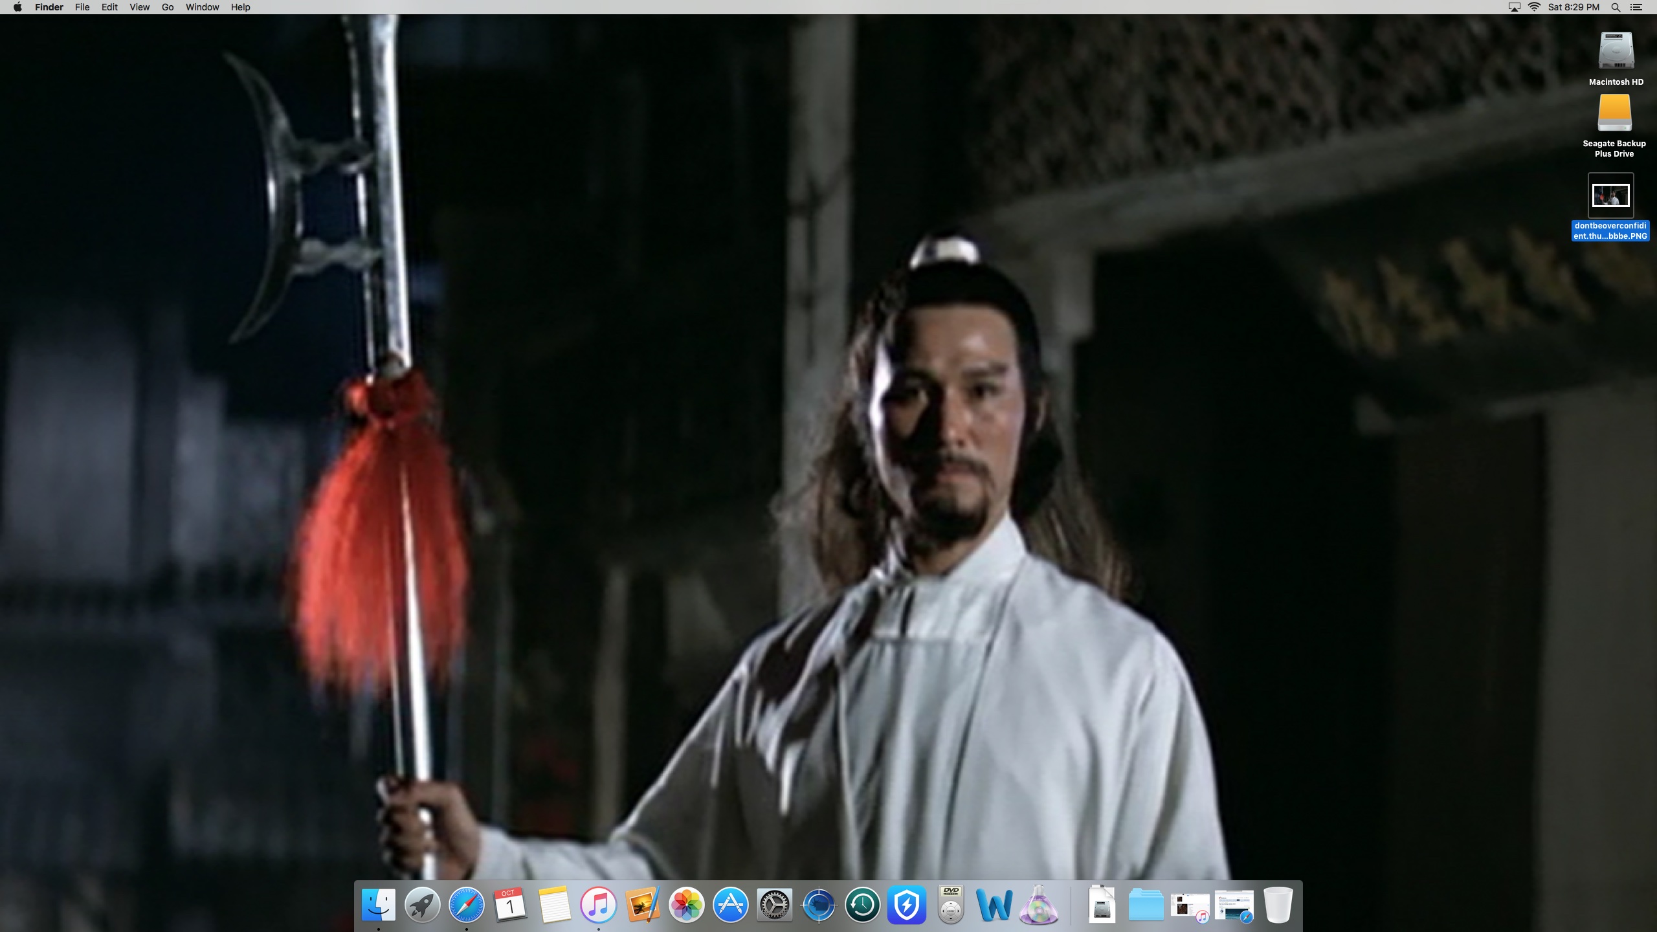
Task: Open the File menu
Action: click(82, 7)
